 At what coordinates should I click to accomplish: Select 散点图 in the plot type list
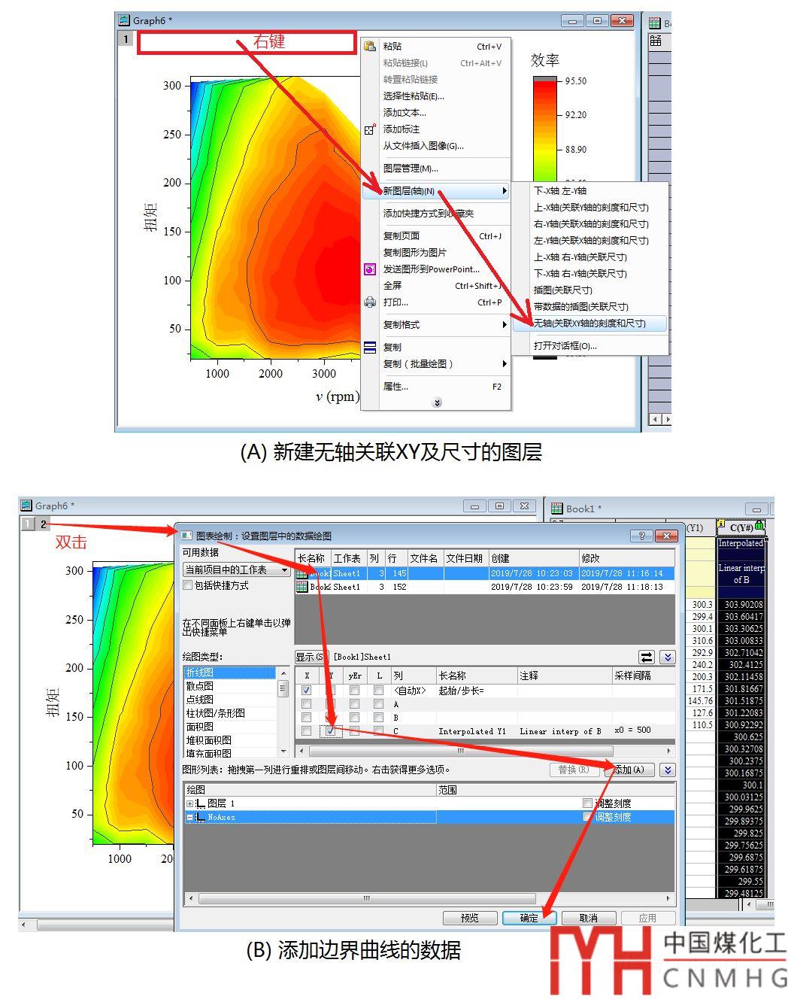coord(200,686)
